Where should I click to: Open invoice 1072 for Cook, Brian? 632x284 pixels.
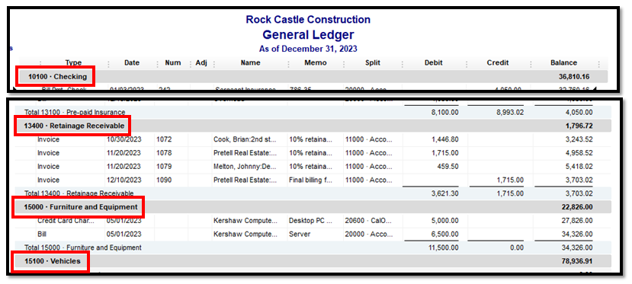click(313, 139)
